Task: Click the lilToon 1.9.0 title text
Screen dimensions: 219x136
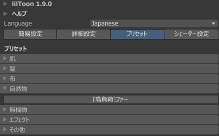Action: 32,4
